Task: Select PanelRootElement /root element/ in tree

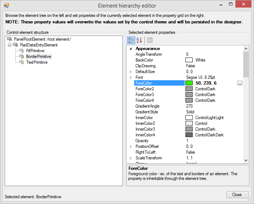Action: click(42, 39)
